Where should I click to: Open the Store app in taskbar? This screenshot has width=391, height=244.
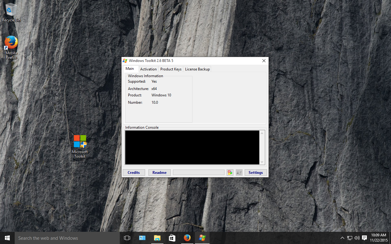point(172,238)
